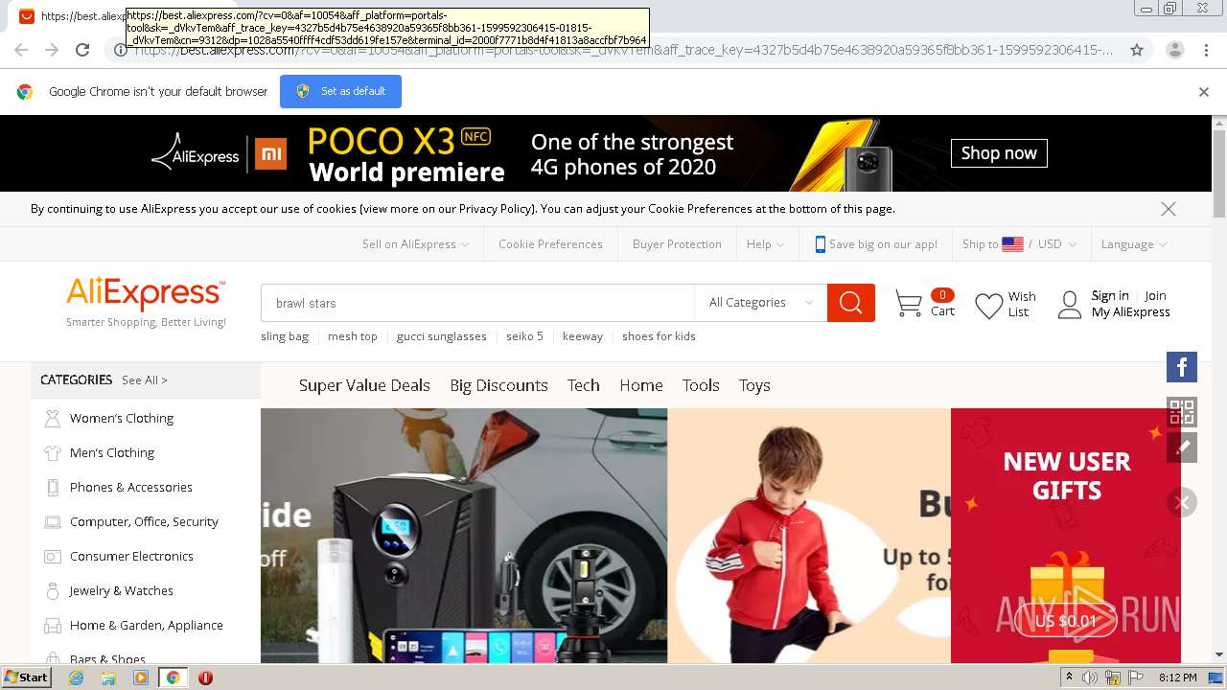The width and height of the screenshot is (1227, 690).
Task: Expand the Help dropdown
Action: point(765,244)
